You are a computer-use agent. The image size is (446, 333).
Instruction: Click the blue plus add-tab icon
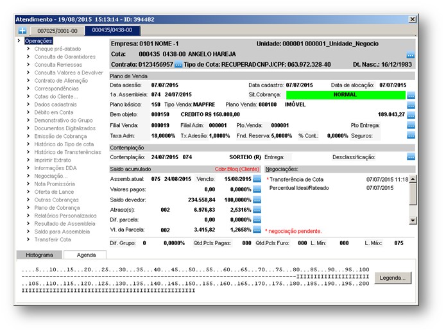click(x=22, y=30)
